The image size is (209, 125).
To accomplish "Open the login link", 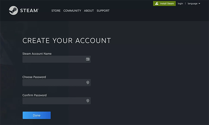I will [180, 3].
